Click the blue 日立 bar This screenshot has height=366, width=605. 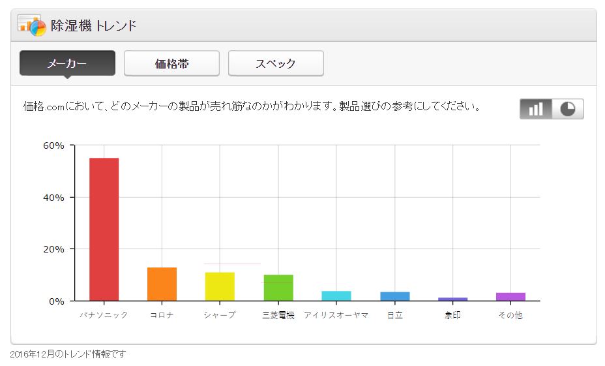pyautogui.click(x=394, y=296)
